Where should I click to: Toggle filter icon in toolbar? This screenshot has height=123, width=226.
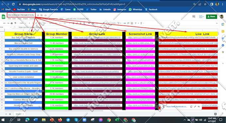[x=136, y=23]
